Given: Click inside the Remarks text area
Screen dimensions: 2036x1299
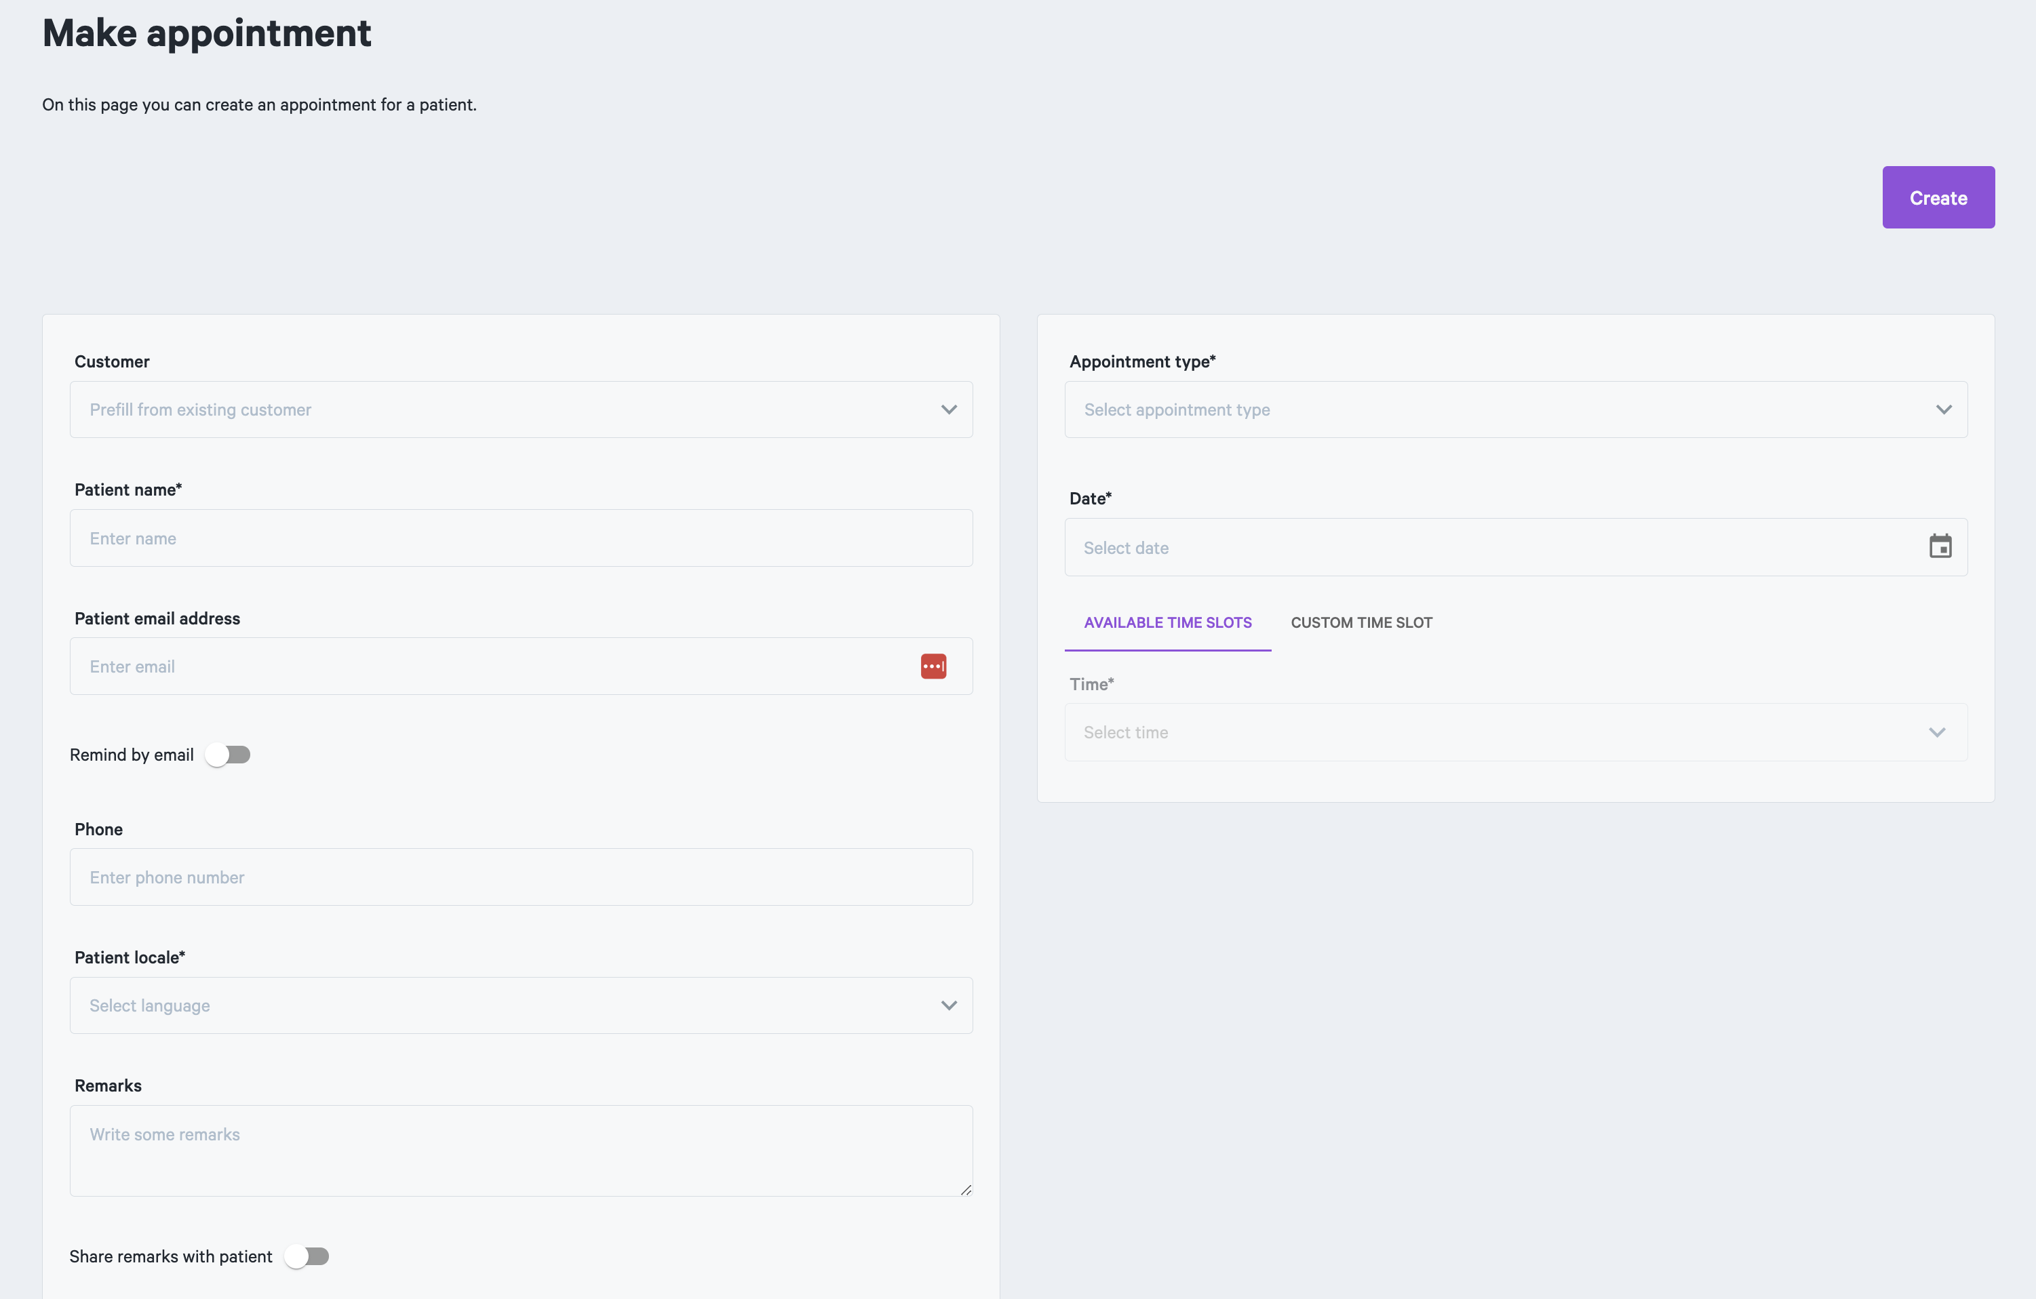Looking at the screenshot, I should tap(521, 1151).
